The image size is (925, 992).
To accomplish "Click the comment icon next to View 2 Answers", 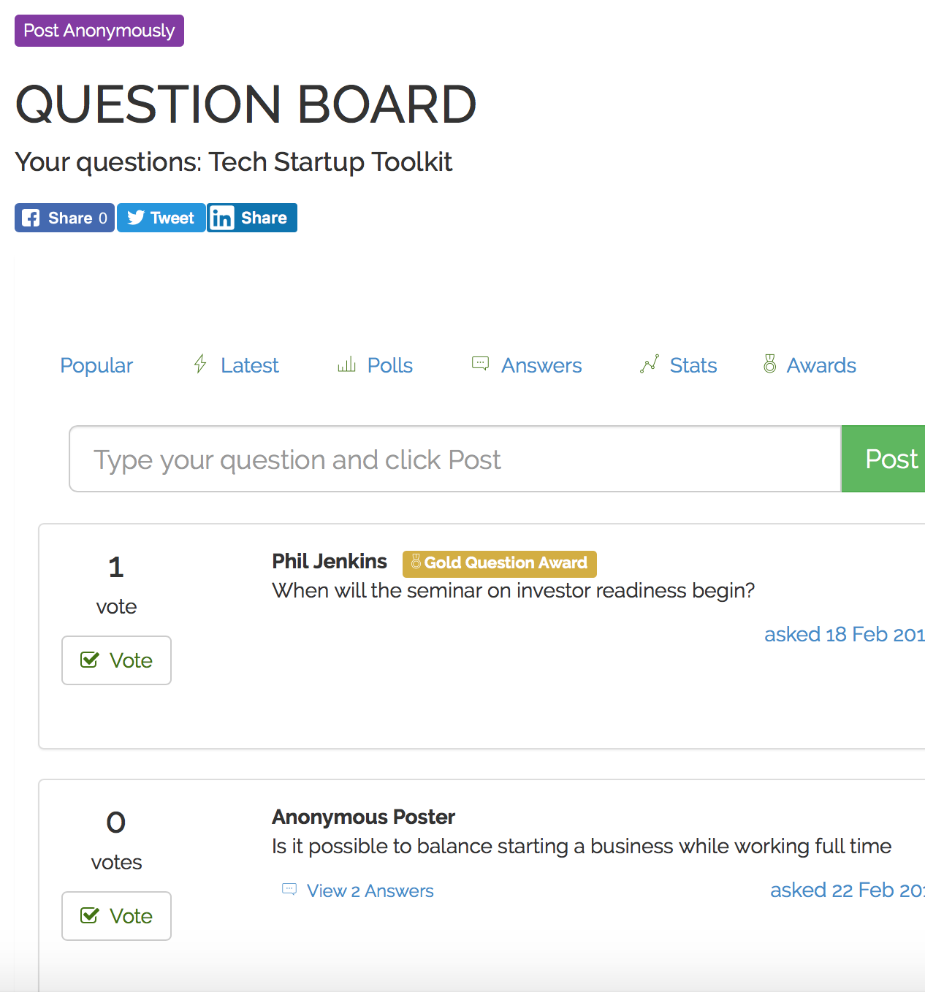I will click(289, 889).
